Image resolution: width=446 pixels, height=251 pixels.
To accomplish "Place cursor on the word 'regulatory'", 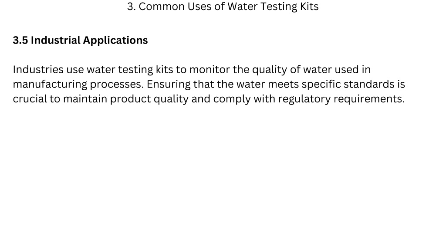I will tap(304, 99).
